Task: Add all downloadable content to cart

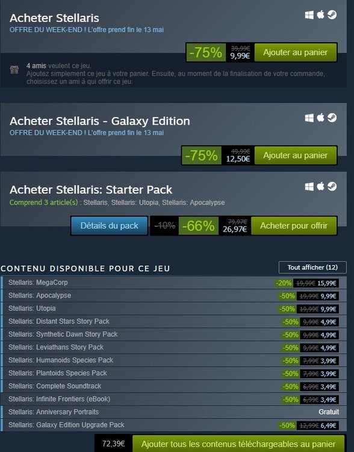Action: coord(238,444)
